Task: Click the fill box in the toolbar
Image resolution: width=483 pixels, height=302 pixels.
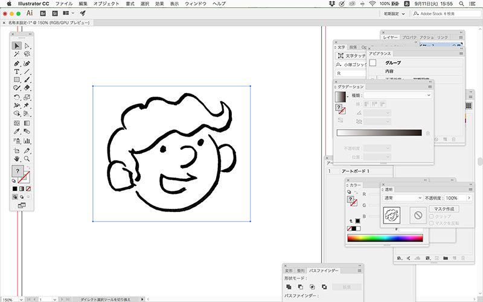Action: tap(18, 171)
